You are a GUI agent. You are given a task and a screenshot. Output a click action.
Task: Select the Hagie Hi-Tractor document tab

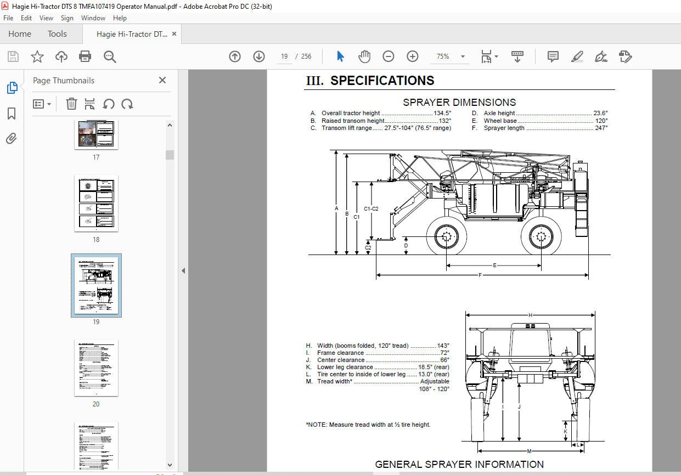coord(132,34)
